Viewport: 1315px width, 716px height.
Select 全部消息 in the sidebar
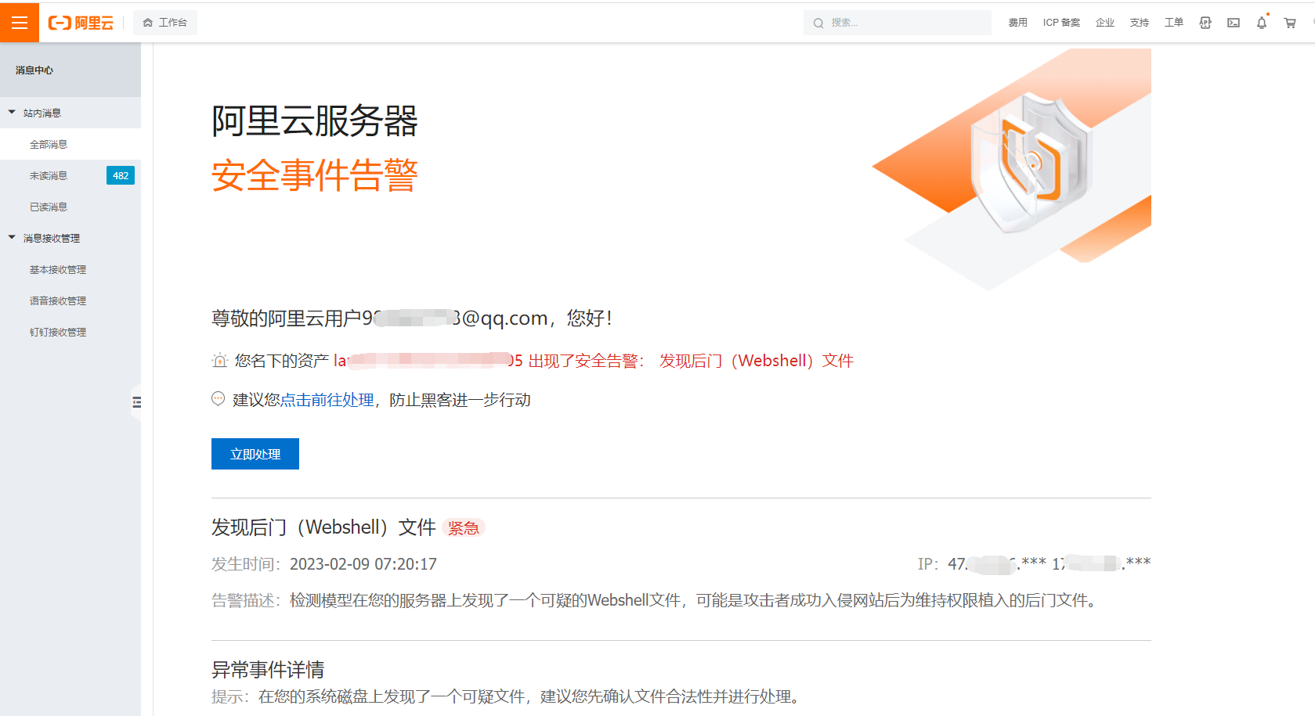[x=70, y=144]
